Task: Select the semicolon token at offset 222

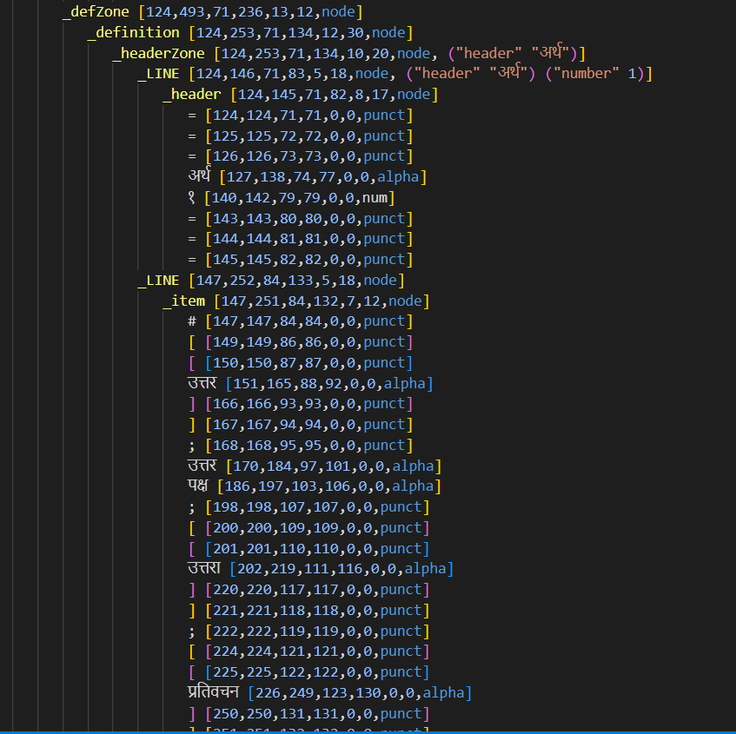Action: click(308, 632)
